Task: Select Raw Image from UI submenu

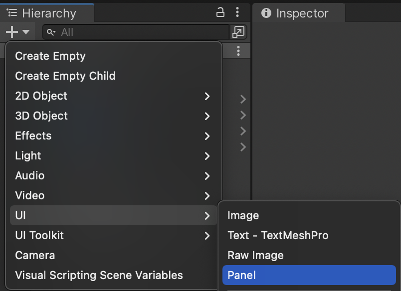Action: [255, 255]
